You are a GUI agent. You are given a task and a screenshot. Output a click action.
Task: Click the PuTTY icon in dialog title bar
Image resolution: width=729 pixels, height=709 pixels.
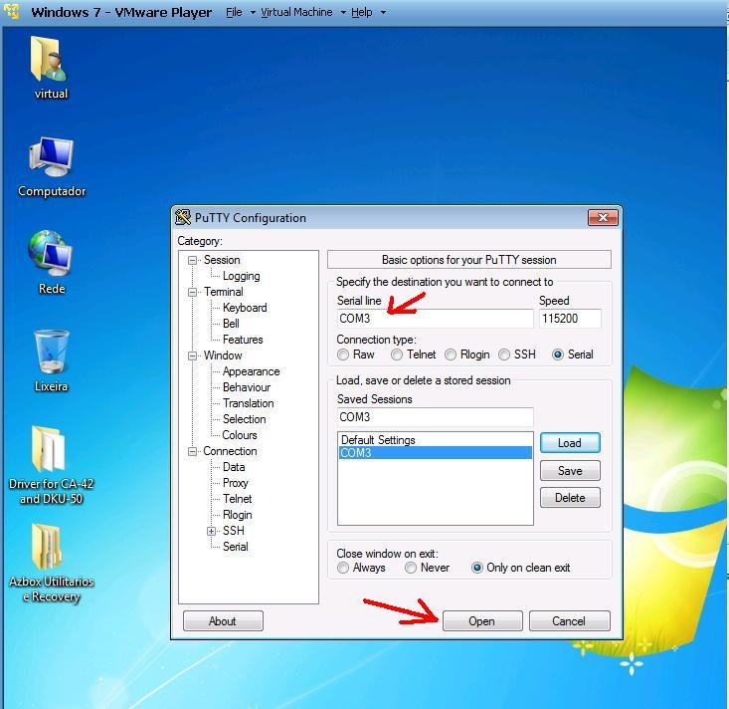tap(183, 217)
